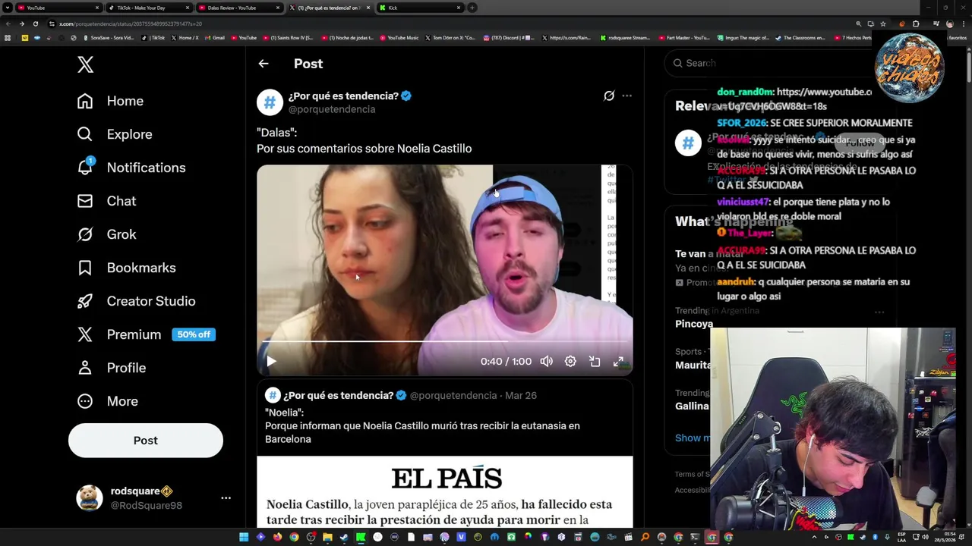Play the video in the post
The width and height of the screenshot is (972, 546).
click(x=271, y=362)
